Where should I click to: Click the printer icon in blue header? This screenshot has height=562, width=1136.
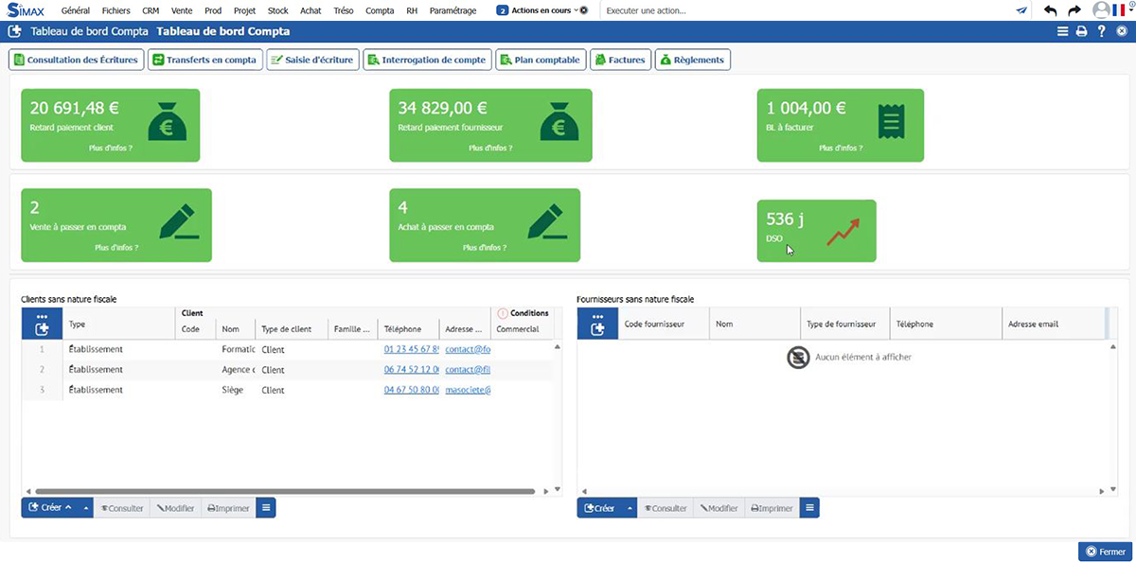pos(1081,31)
